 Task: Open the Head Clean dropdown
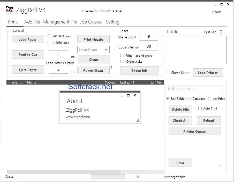click(x=93, y=49)
